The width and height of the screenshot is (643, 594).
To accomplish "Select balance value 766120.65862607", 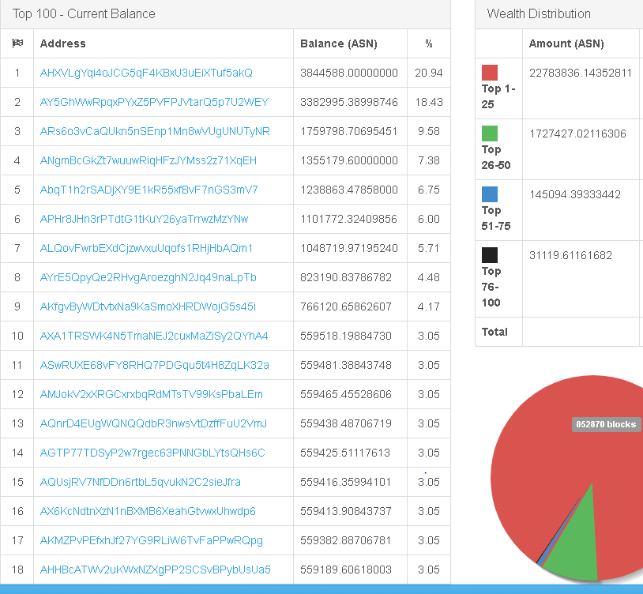I will coord(346,306).
